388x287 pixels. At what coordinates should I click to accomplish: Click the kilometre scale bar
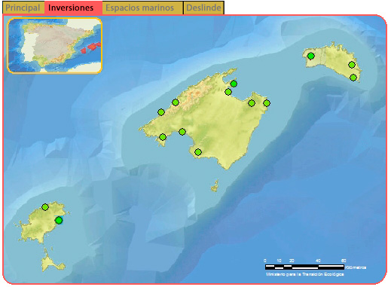point(304,267)
